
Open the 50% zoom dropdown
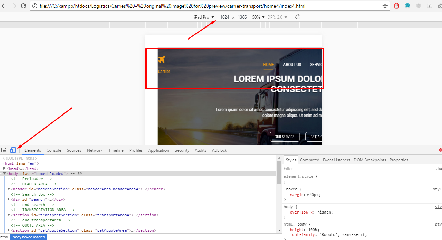tap(258, 17)
